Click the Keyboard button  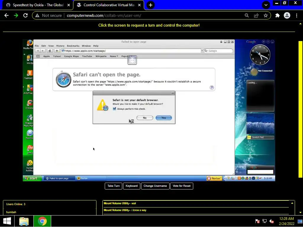point(132,186)
